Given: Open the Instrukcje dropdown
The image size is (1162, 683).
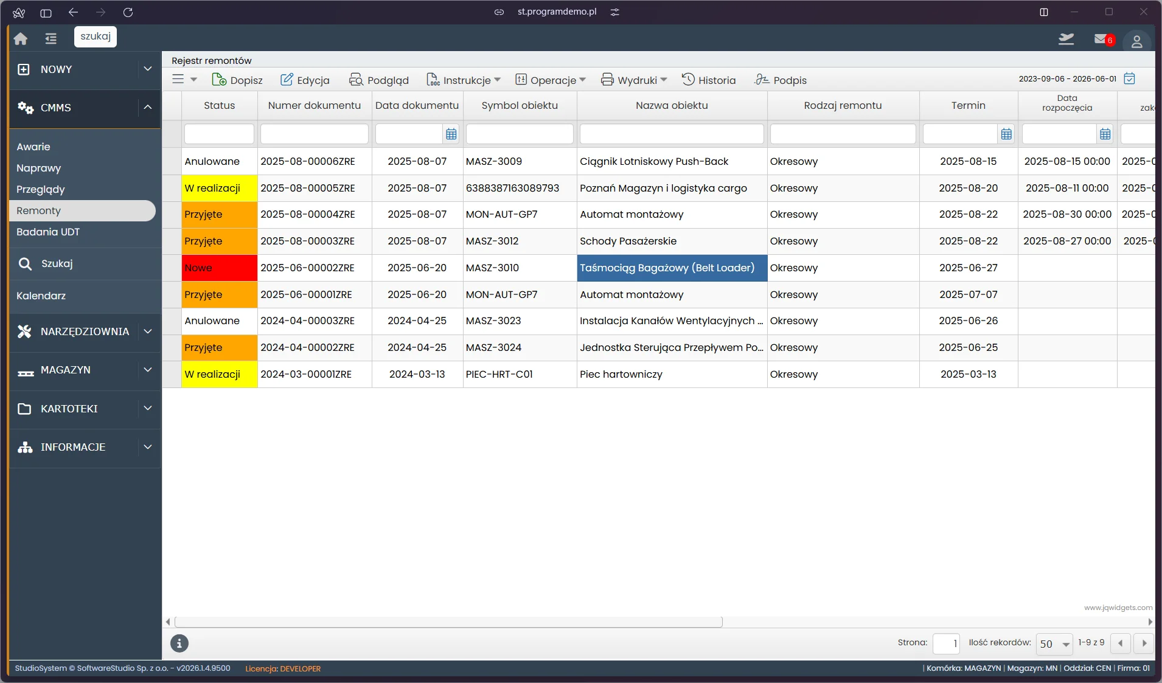Looking at the screenshot, I should pos(463,80).
